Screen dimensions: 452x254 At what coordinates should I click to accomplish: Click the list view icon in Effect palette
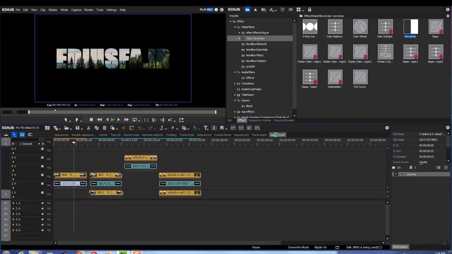[290, 10]
